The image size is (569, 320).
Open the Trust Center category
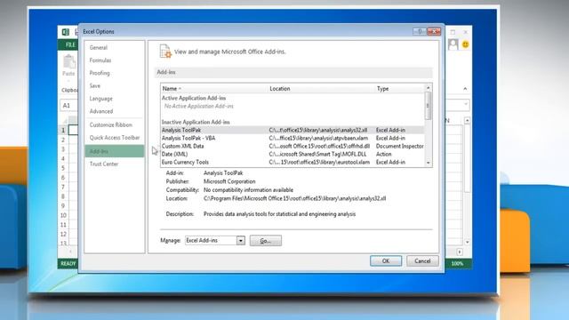coord(104,164)
